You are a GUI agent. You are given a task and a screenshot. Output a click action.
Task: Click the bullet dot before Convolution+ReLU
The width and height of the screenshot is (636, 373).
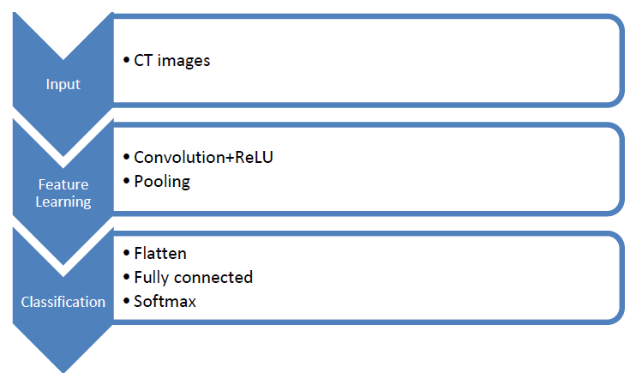click(x=127, y=157)
